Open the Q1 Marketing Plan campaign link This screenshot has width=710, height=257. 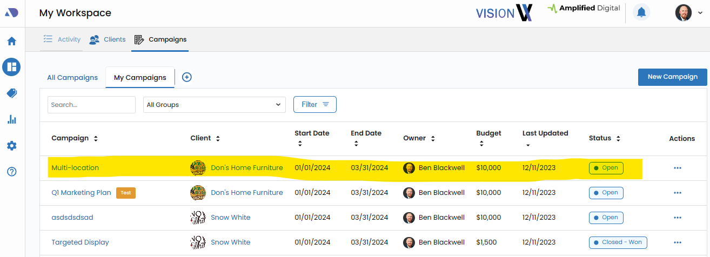coord(81,193)
